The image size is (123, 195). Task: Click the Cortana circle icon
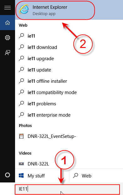point(8,175)
